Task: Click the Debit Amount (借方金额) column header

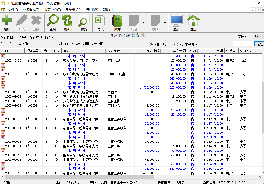Action: pos(147,51)
